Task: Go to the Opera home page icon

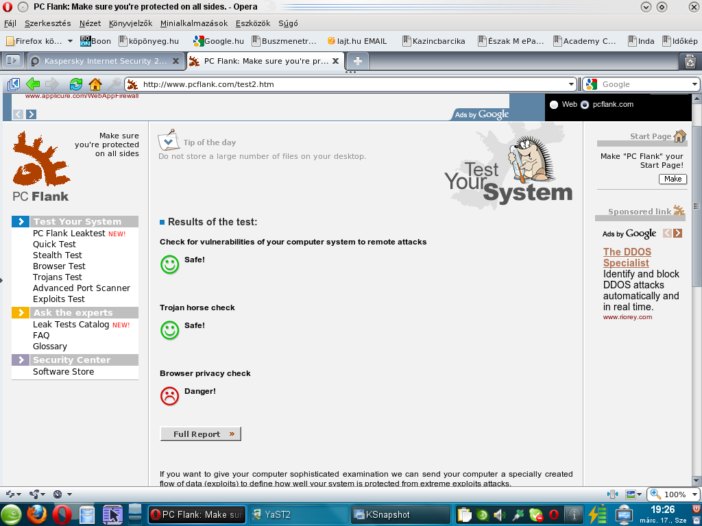Action: click(x=95, y=84)
